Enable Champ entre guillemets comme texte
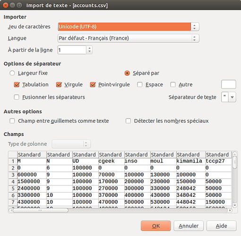This screenshot has height=236, width=241. (12, 121)
